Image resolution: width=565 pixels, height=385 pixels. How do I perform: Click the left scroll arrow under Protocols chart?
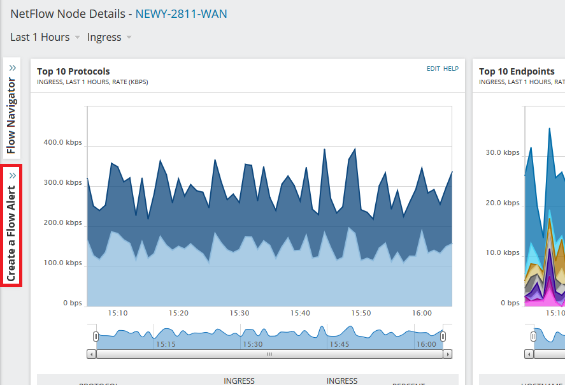[92, 354]
